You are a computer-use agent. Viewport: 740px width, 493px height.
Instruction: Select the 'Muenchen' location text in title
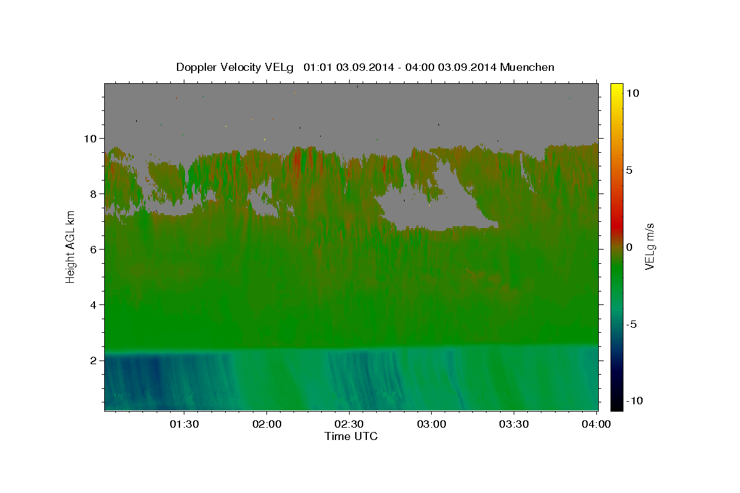tap(527, 67)
